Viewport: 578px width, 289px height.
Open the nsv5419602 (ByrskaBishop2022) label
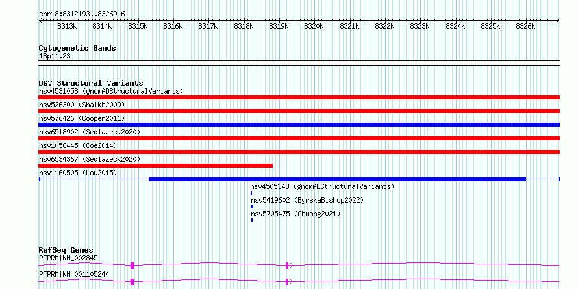tap(307, 200)
